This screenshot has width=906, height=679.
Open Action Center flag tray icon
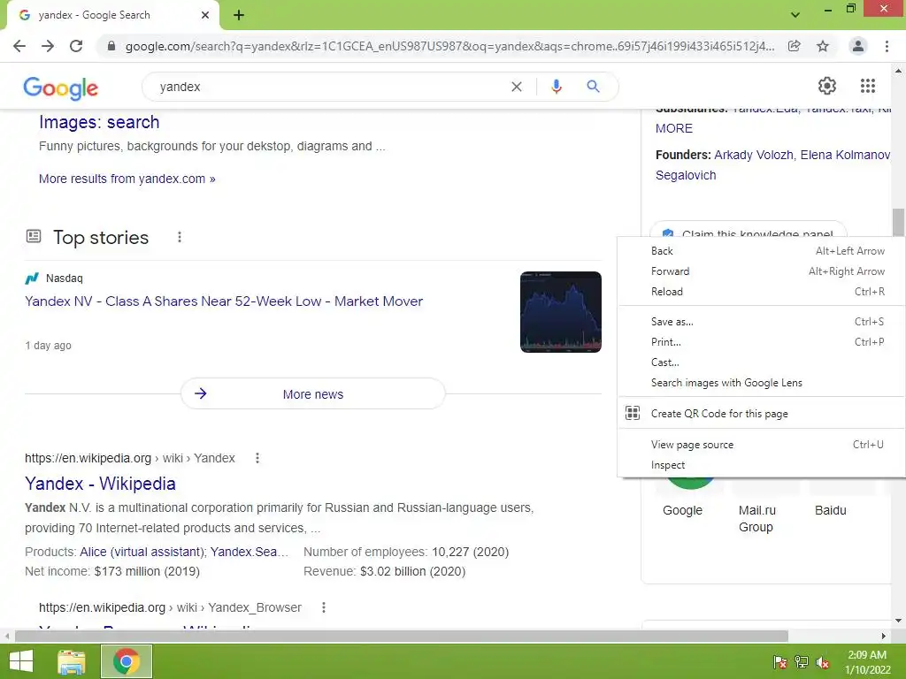click(779, 662)
